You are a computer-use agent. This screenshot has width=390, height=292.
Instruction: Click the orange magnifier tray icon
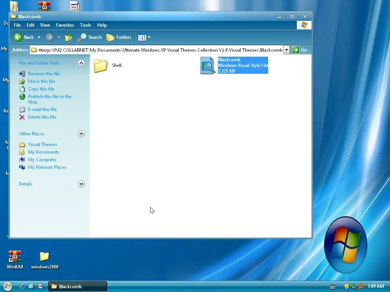361,286
